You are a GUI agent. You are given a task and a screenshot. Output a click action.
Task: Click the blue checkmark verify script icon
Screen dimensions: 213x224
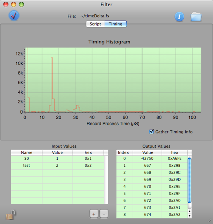point(14,16)
